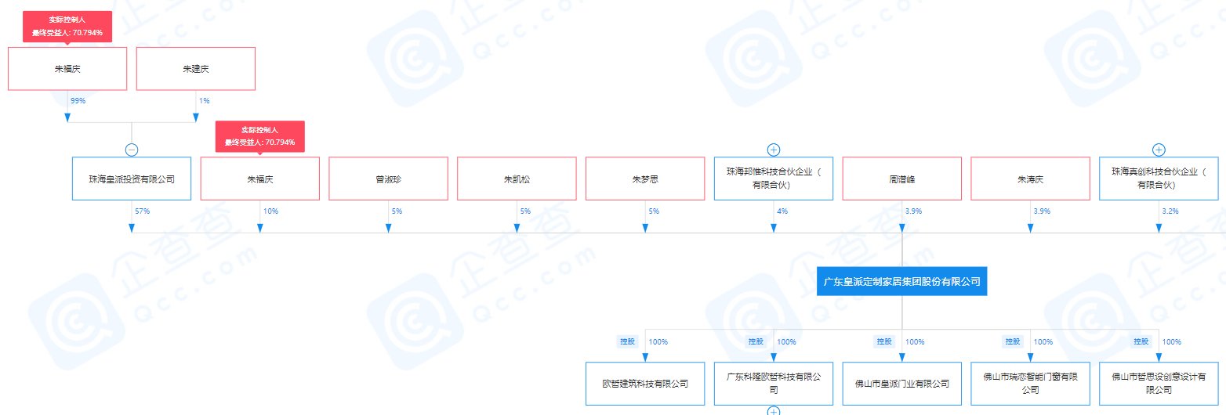Open subsidiary 广东科隆欧哲科技有限公司

774,384
